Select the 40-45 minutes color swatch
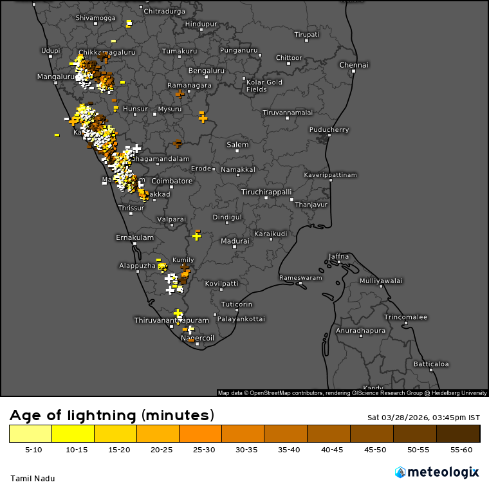The width and height of the screenshot is (489, 489). (329, 434)
